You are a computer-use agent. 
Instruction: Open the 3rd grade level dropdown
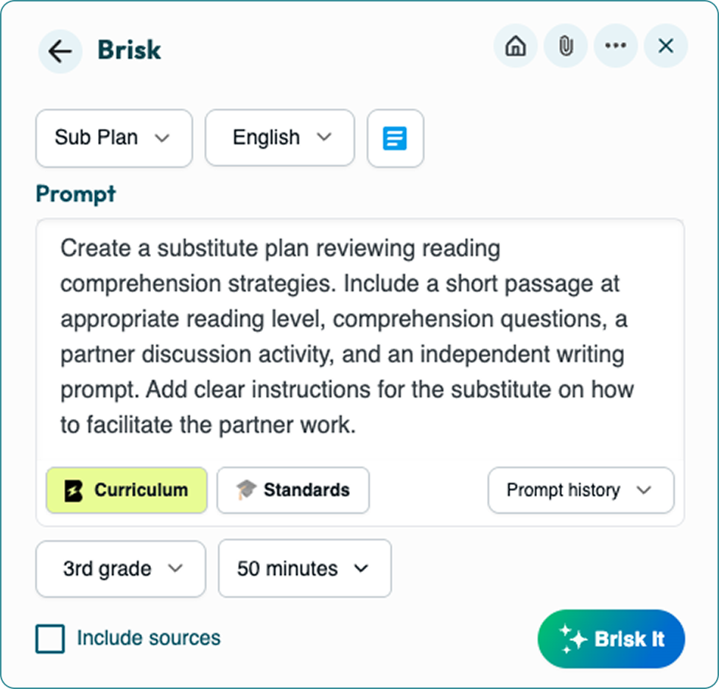coord(121,569)
